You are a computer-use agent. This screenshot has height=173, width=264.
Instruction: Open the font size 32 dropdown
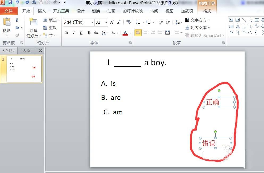106,23
